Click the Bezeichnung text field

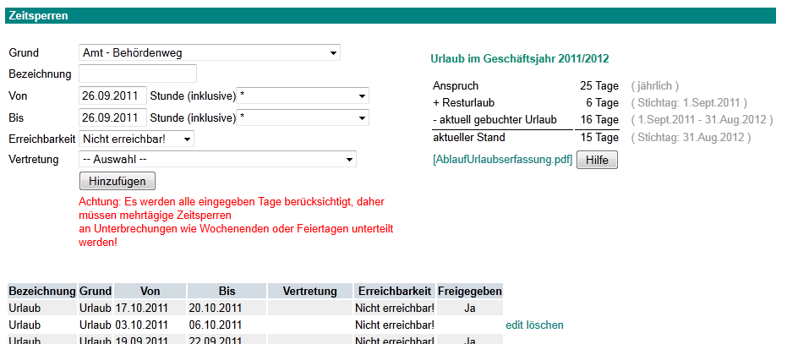(x=138, y=74)
